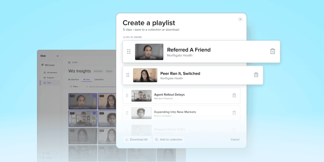Open Win-Loss section in klue sidebar
The height and width of the screenshot is (162, 324).
click(48, 65)
